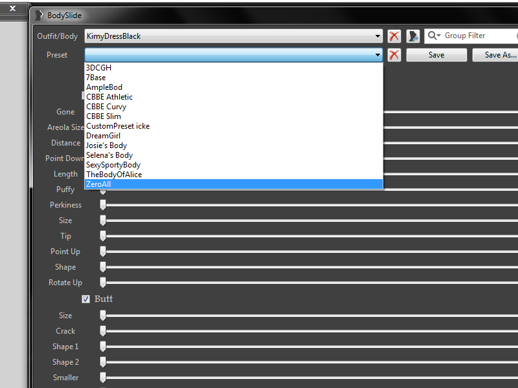Open the Outfit/Body KimyDressBlack dropdown
Image resolution: width=518 pixels, height=388 pixels.
pos(234,36)
